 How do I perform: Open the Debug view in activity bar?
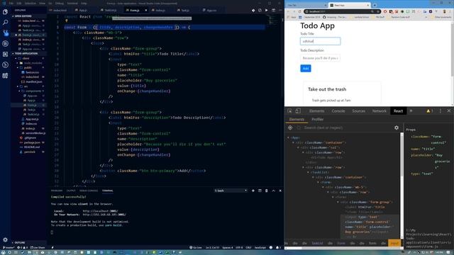5,44
